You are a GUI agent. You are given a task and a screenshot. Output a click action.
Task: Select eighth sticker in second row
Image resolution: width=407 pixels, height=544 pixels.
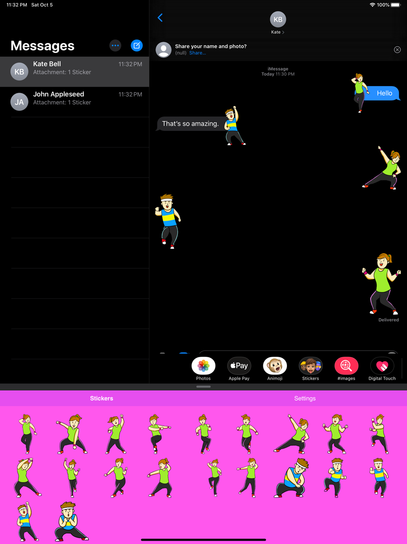coord(335,478)
